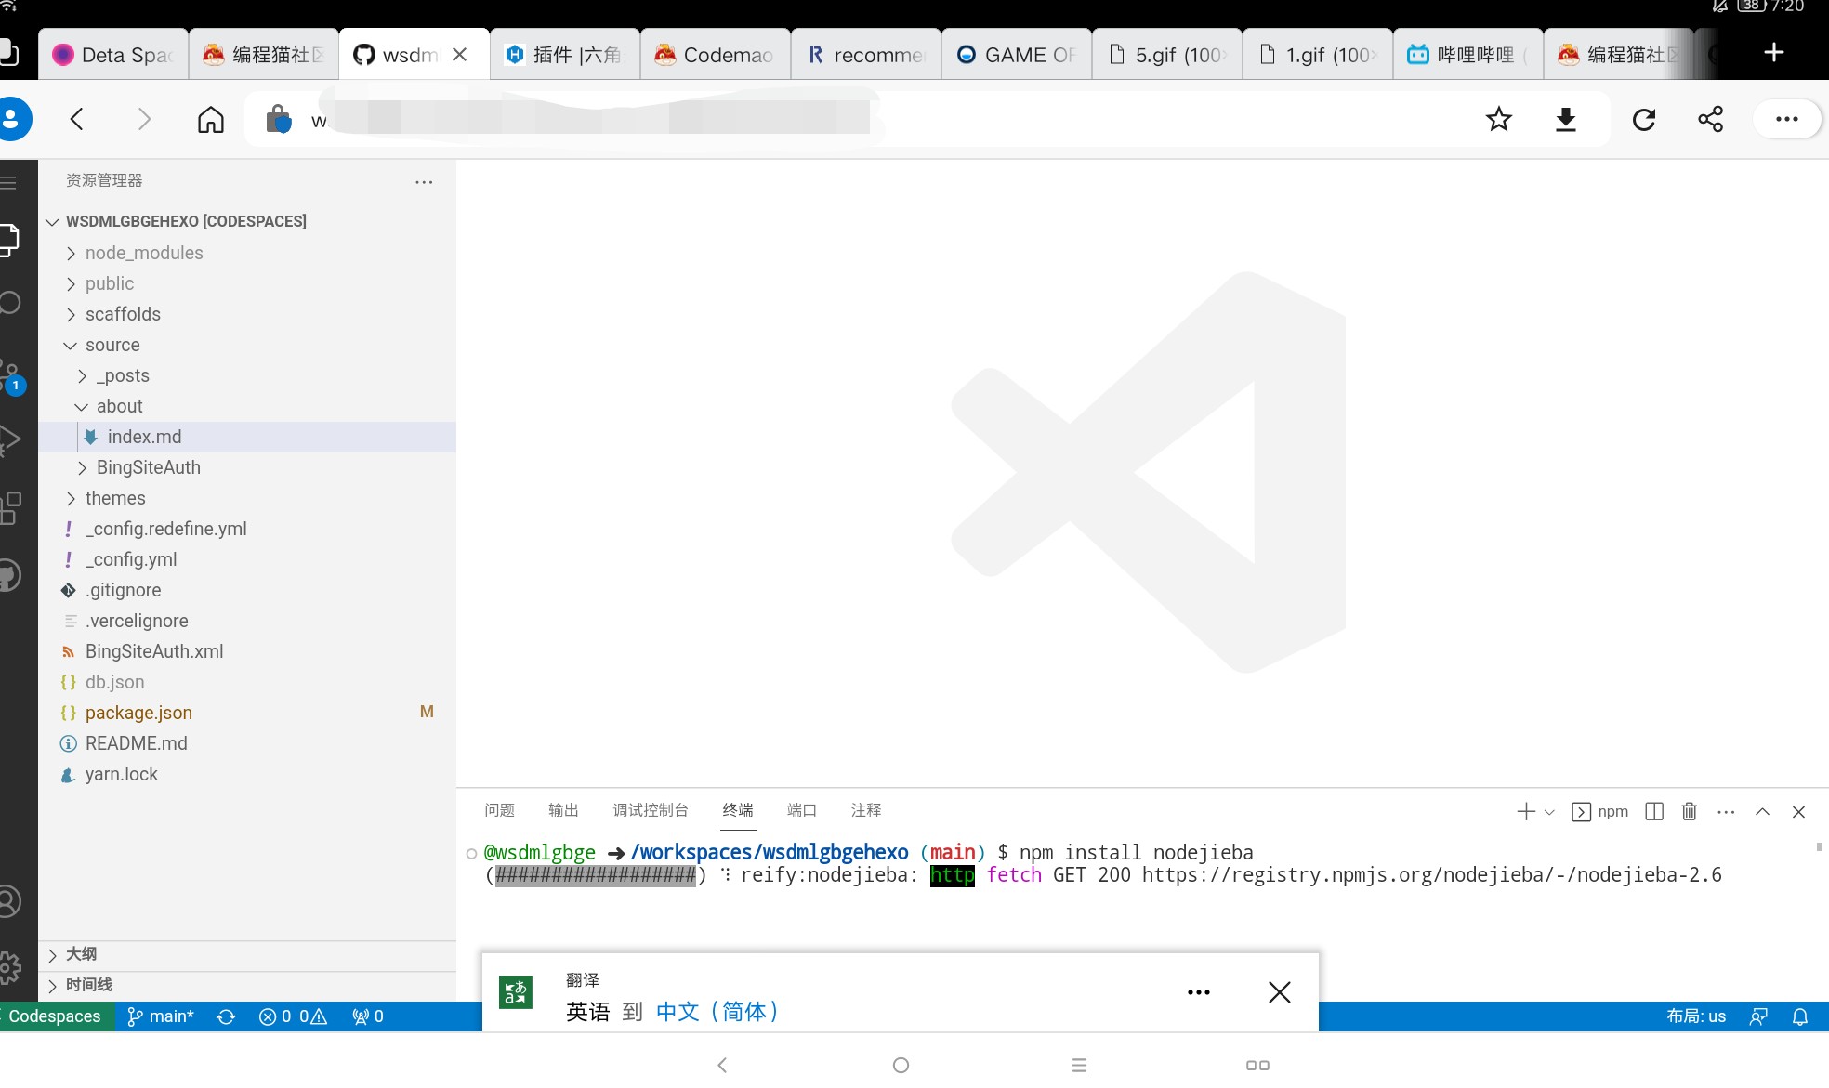Maximize terminal panel size
The image size is (1829, 1088).
tap(1762, 811)
